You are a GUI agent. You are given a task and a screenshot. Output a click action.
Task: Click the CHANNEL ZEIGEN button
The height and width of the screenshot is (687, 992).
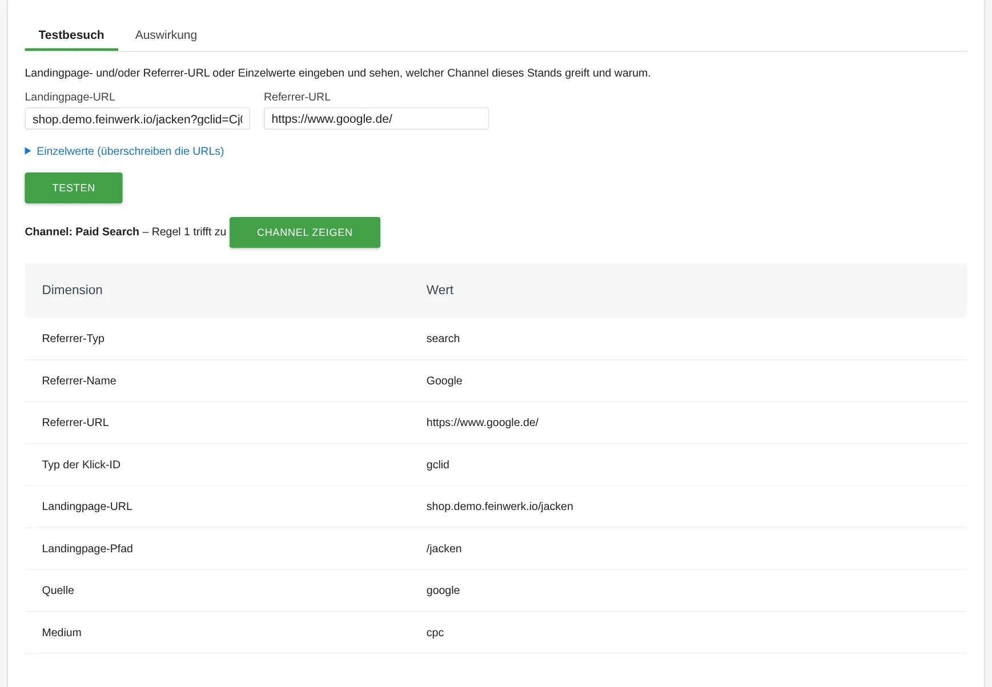pyautogui.click(x=305, y=232)
